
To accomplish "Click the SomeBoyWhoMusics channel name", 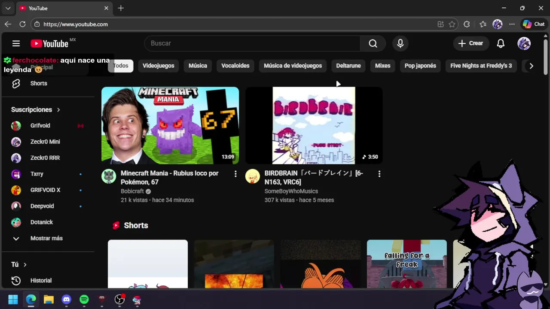I will (291, 191).
